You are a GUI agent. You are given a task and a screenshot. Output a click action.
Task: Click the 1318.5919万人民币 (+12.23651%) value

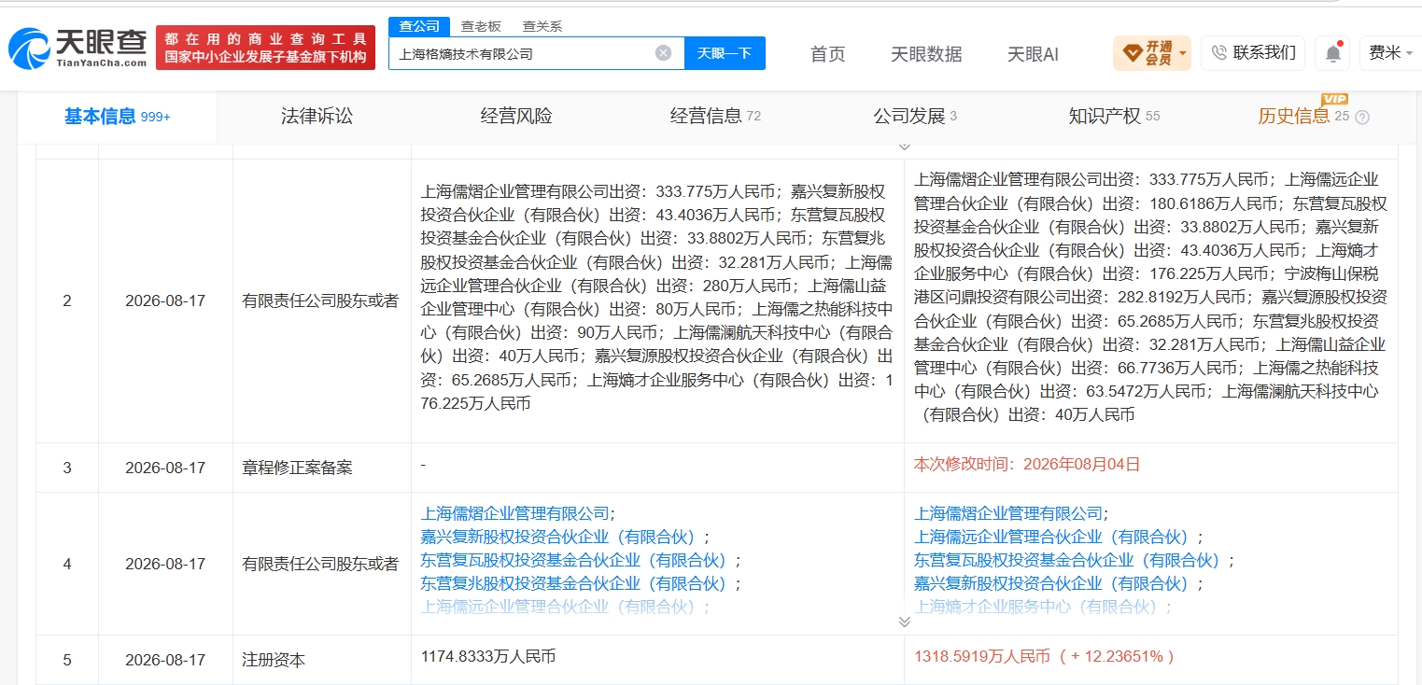[x=1044, y=657]
